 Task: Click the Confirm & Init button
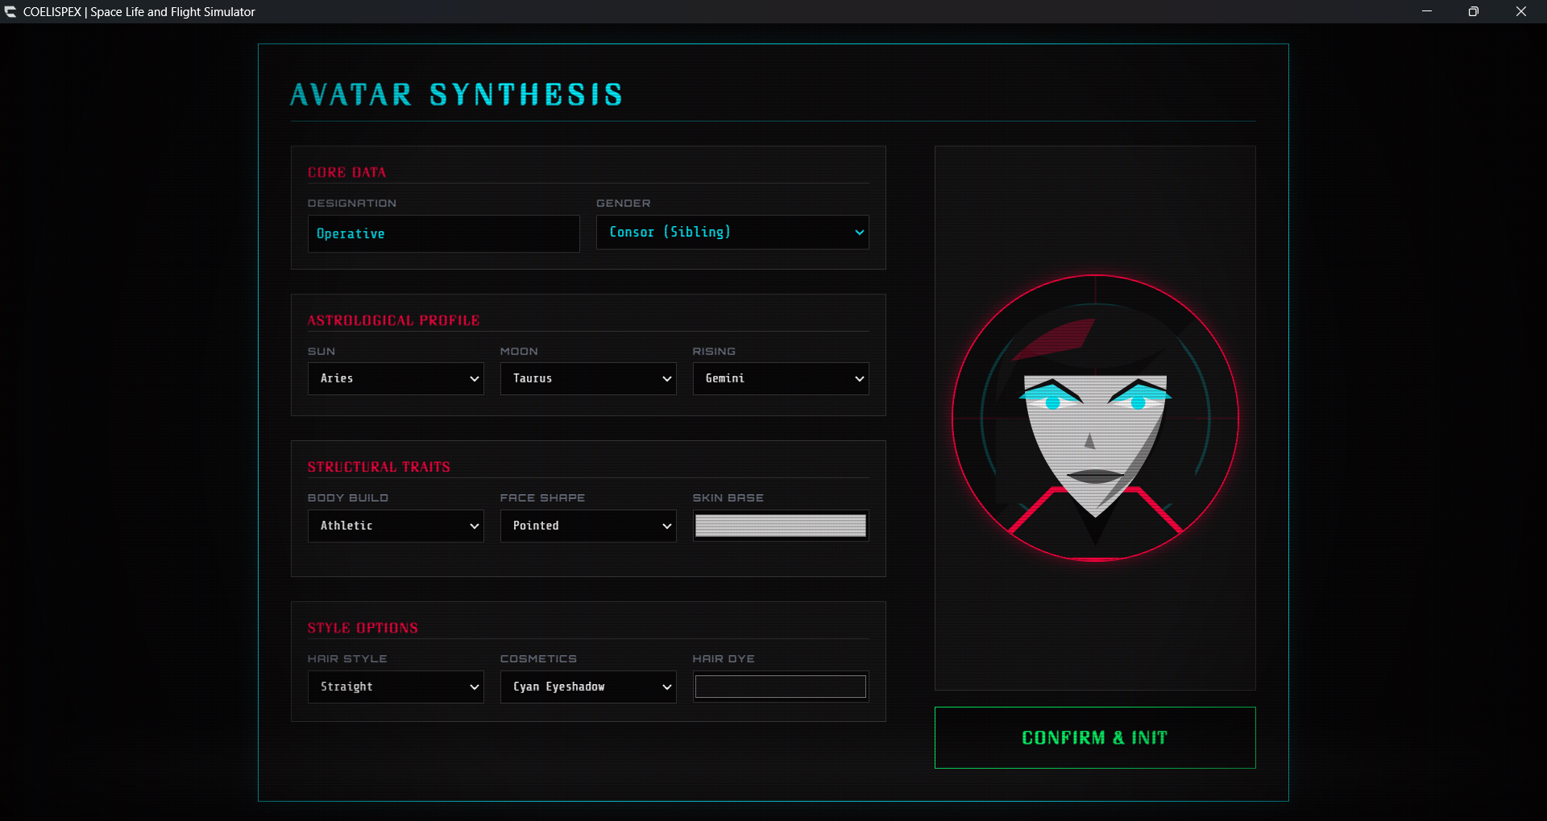(1095, 737)
